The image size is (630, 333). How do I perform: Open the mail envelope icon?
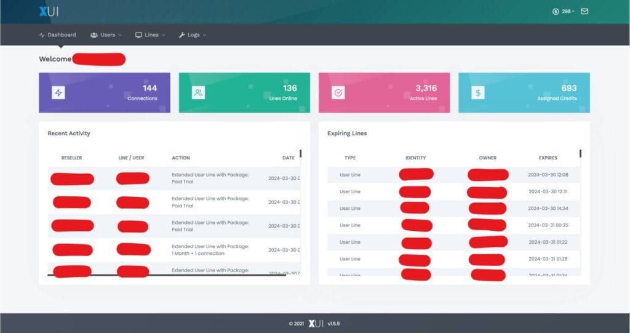pos(584,11)
